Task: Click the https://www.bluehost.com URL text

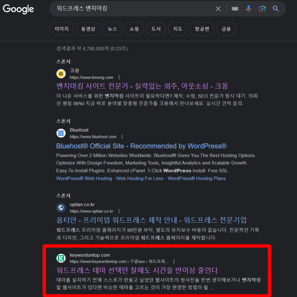Action: click(x=93, y=137)
